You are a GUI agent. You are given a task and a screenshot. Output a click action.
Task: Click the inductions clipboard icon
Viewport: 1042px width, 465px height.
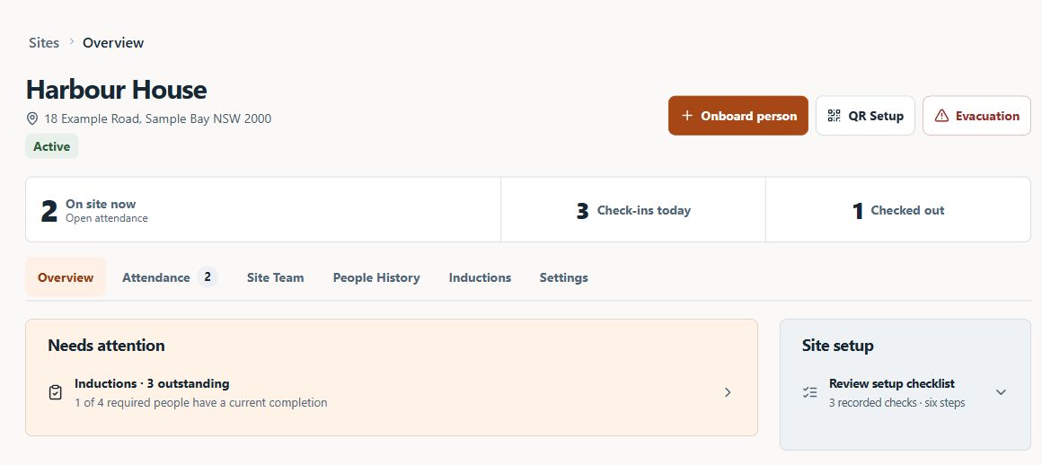[56, 392]
